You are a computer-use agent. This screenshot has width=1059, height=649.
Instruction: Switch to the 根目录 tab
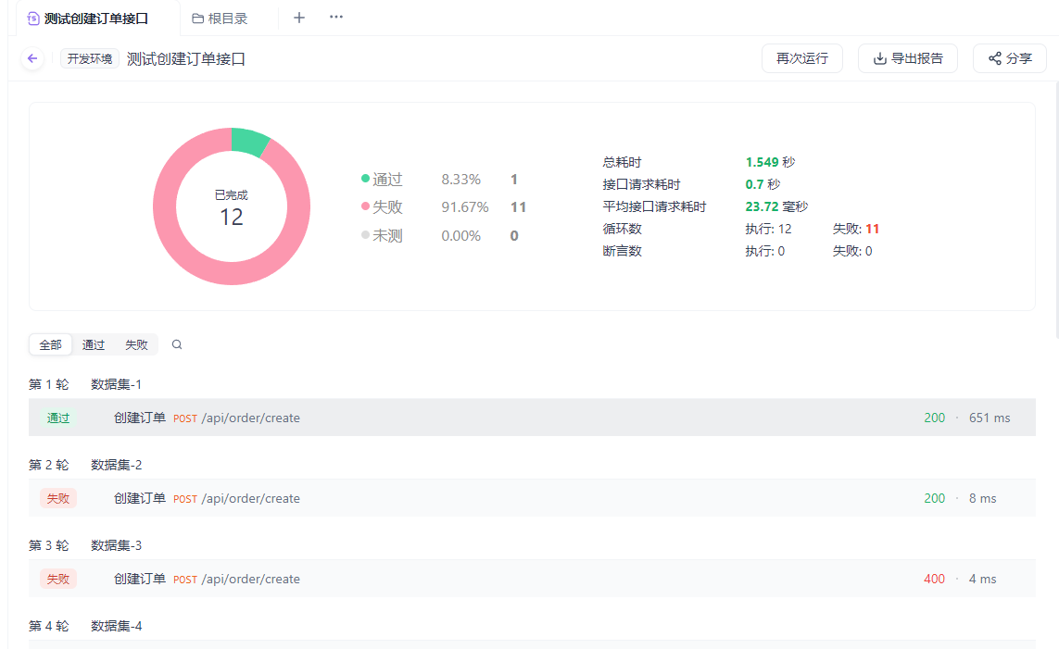coord(227,19)
